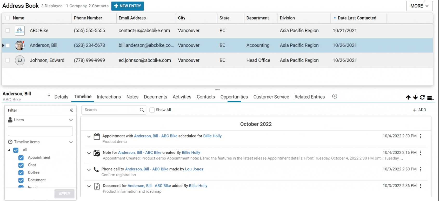
Task: Uncheck the Coffee timeline item filter
Action: pos(21,173)
